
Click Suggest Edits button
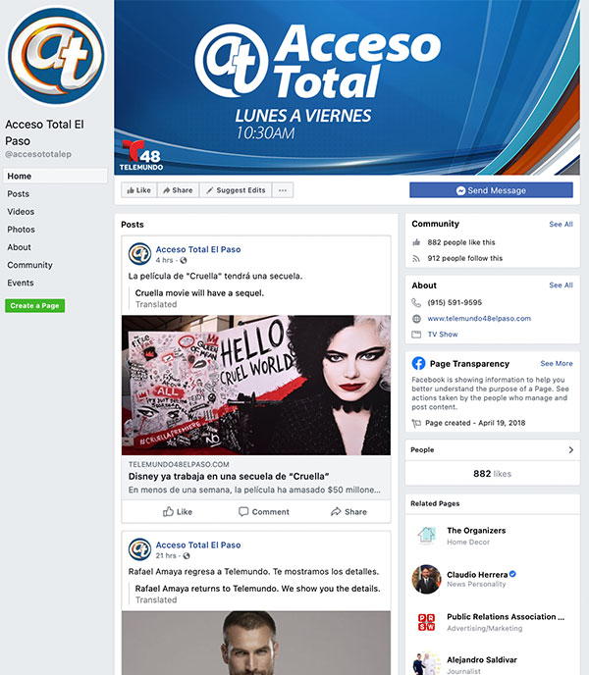point(234,190)
